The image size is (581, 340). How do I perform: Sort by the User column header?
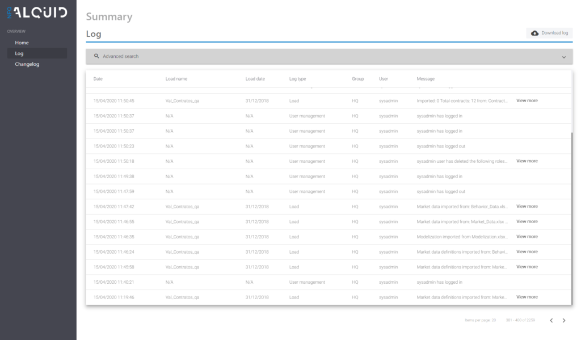(384, 79)
